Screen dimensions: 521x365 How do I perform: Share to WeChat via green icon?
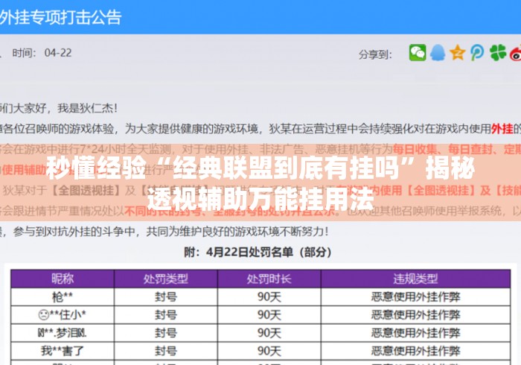pos(418,53)
